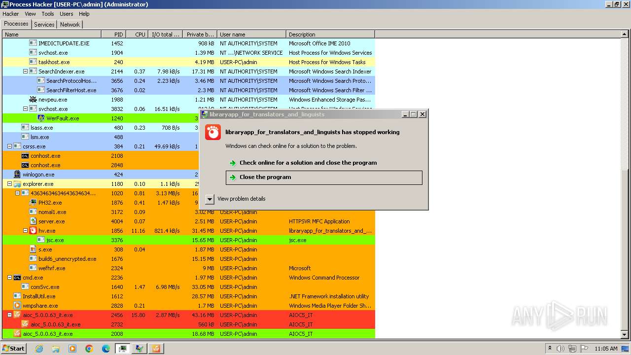Collapse the SearchIndexer.exe tree node
The height and width of the screenshot is (355, 631).
click(x=25, y=71)
